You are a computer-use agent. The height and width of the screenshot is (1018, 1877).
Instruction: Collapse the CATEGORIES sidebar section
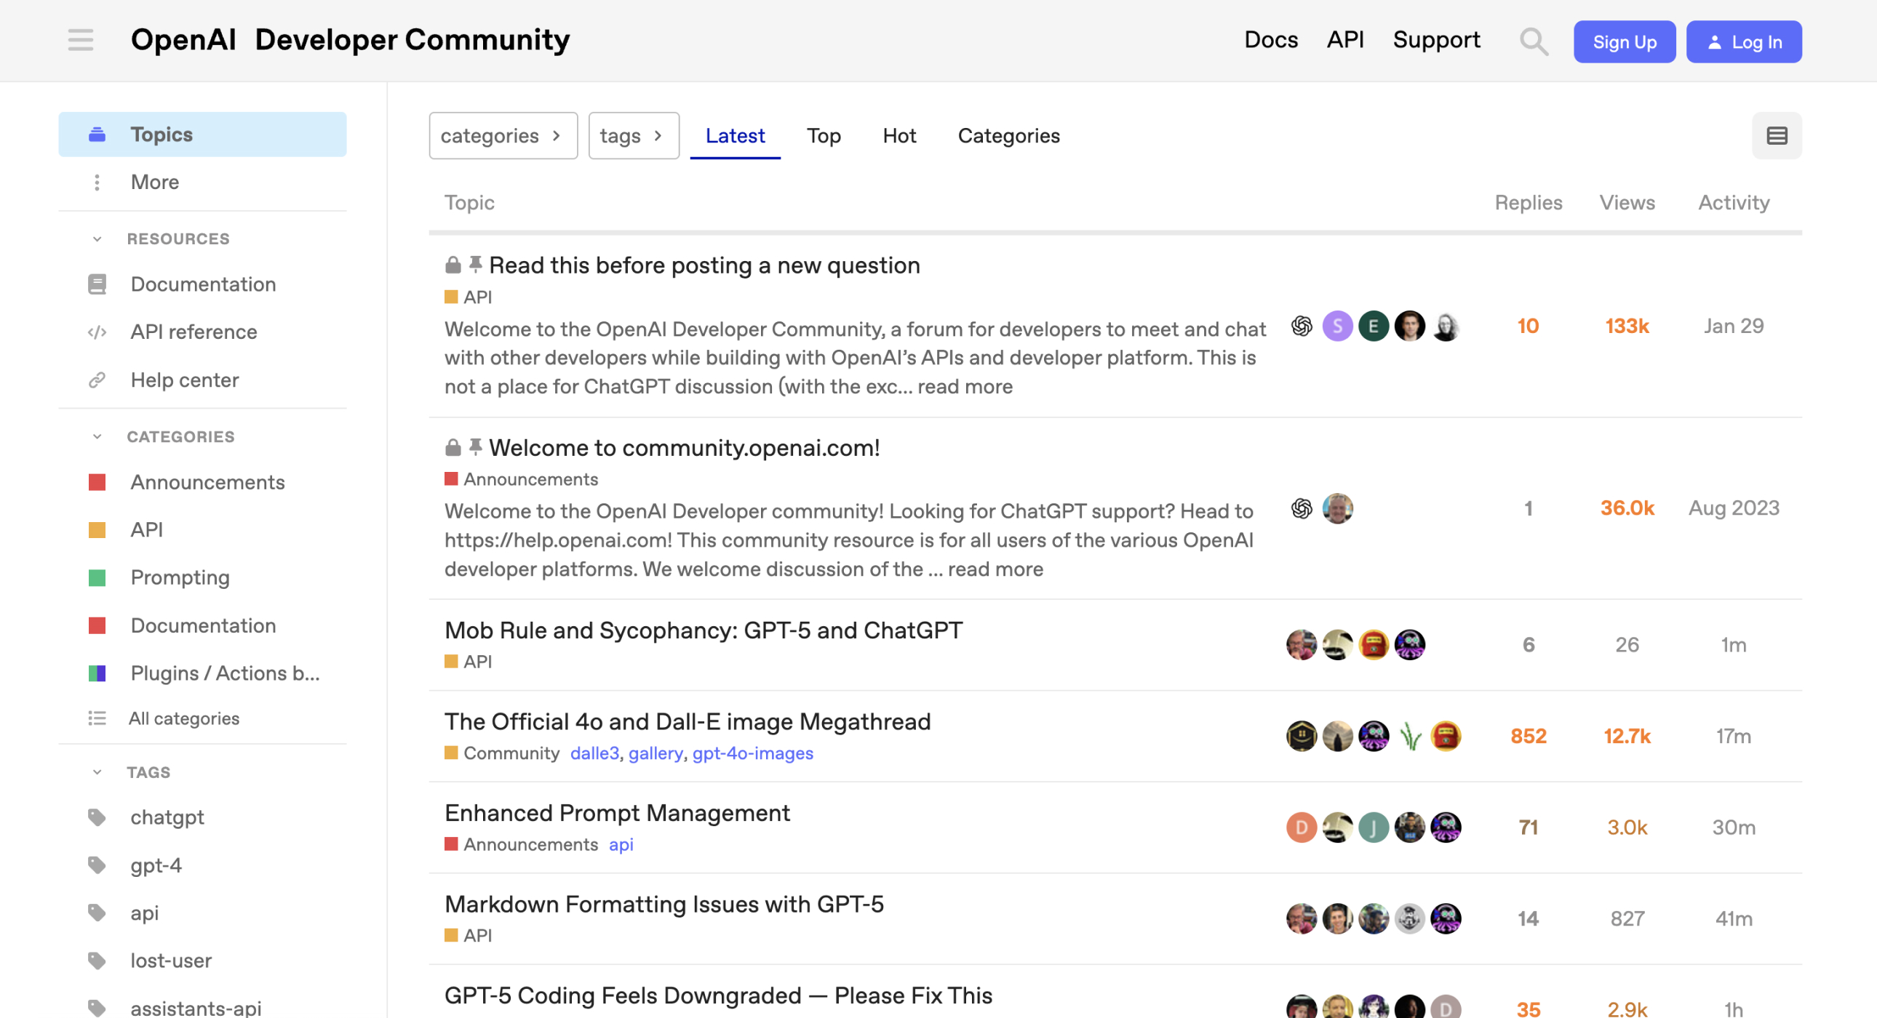[97, 436]
